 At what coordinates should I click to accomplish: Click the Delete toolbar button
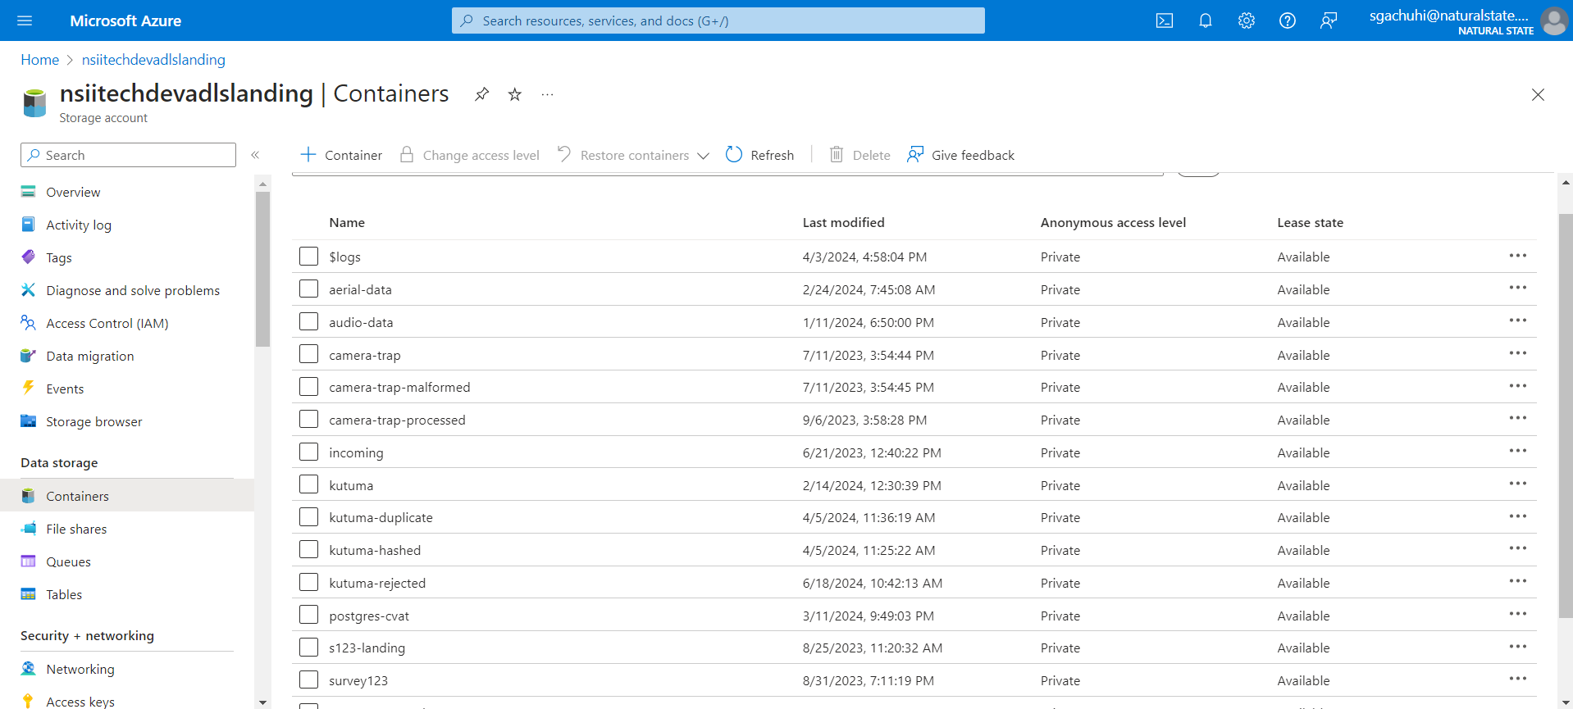point(859,155)
